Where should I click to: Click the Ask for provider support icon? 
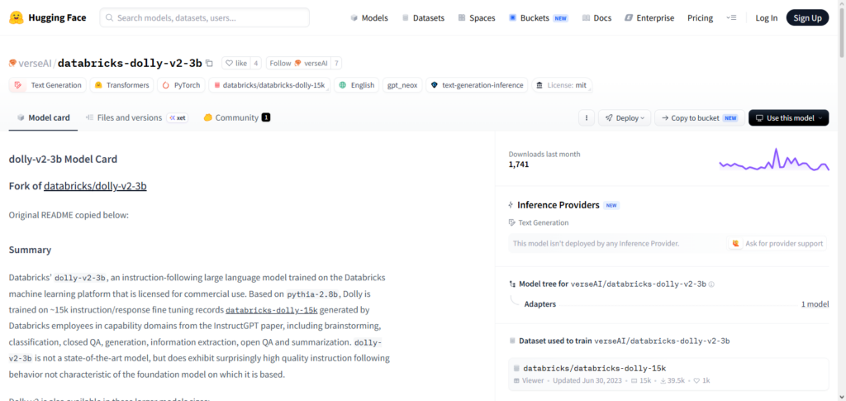coord(736,243)
